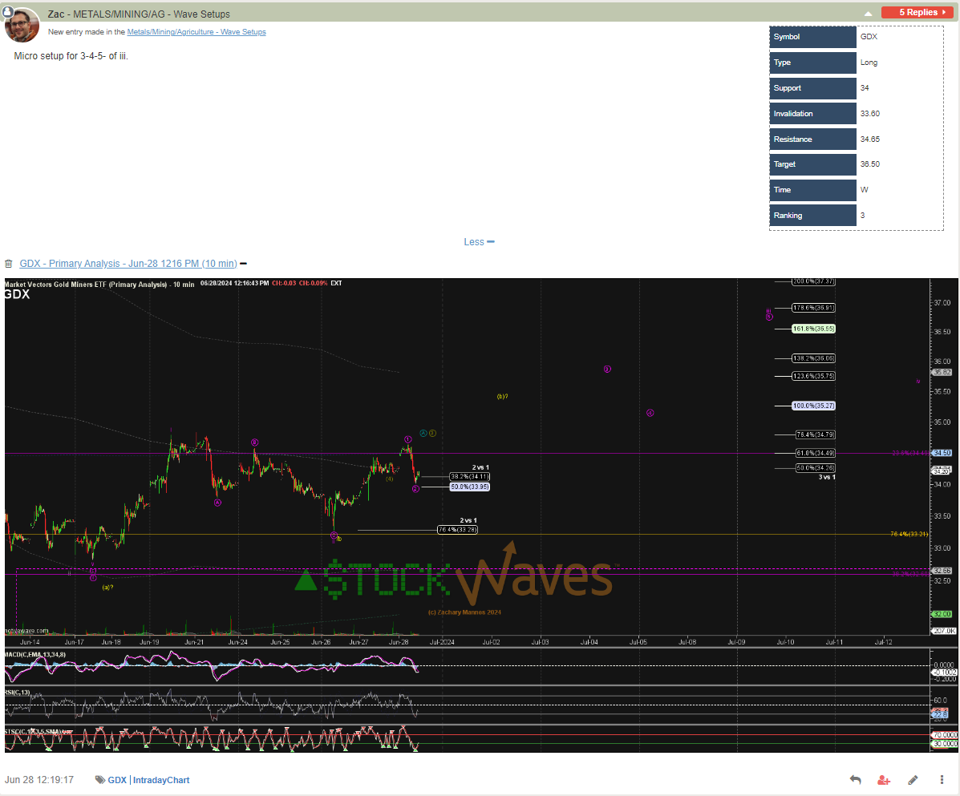Click the red add-user icon
This screenshot has width=960, height=796.
click(884, 780)
